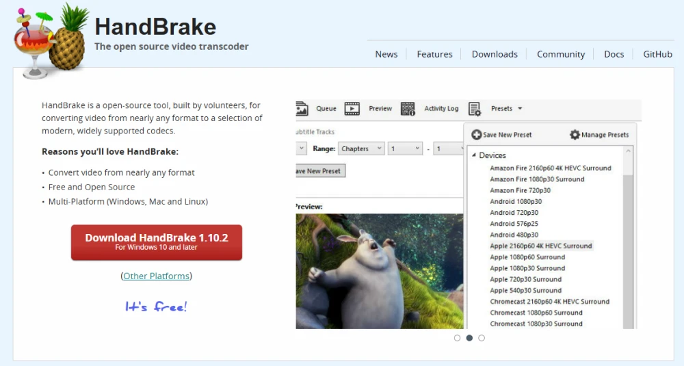Image resolution: width=684 pixels, height=366 pixels.
Task: Click the HandBrake cocktail and pineapple logo
Action: [51, 42]
